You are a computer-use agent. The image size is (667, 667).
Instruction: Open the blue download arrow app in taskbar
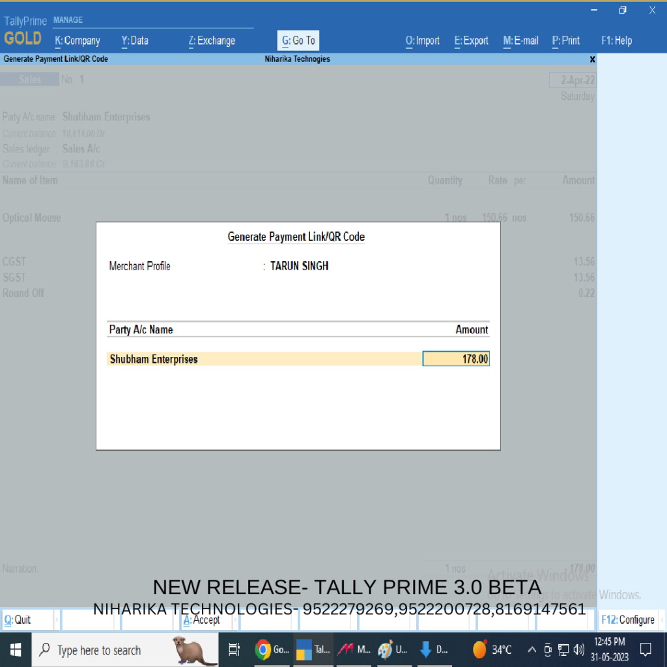click(433, 649)
